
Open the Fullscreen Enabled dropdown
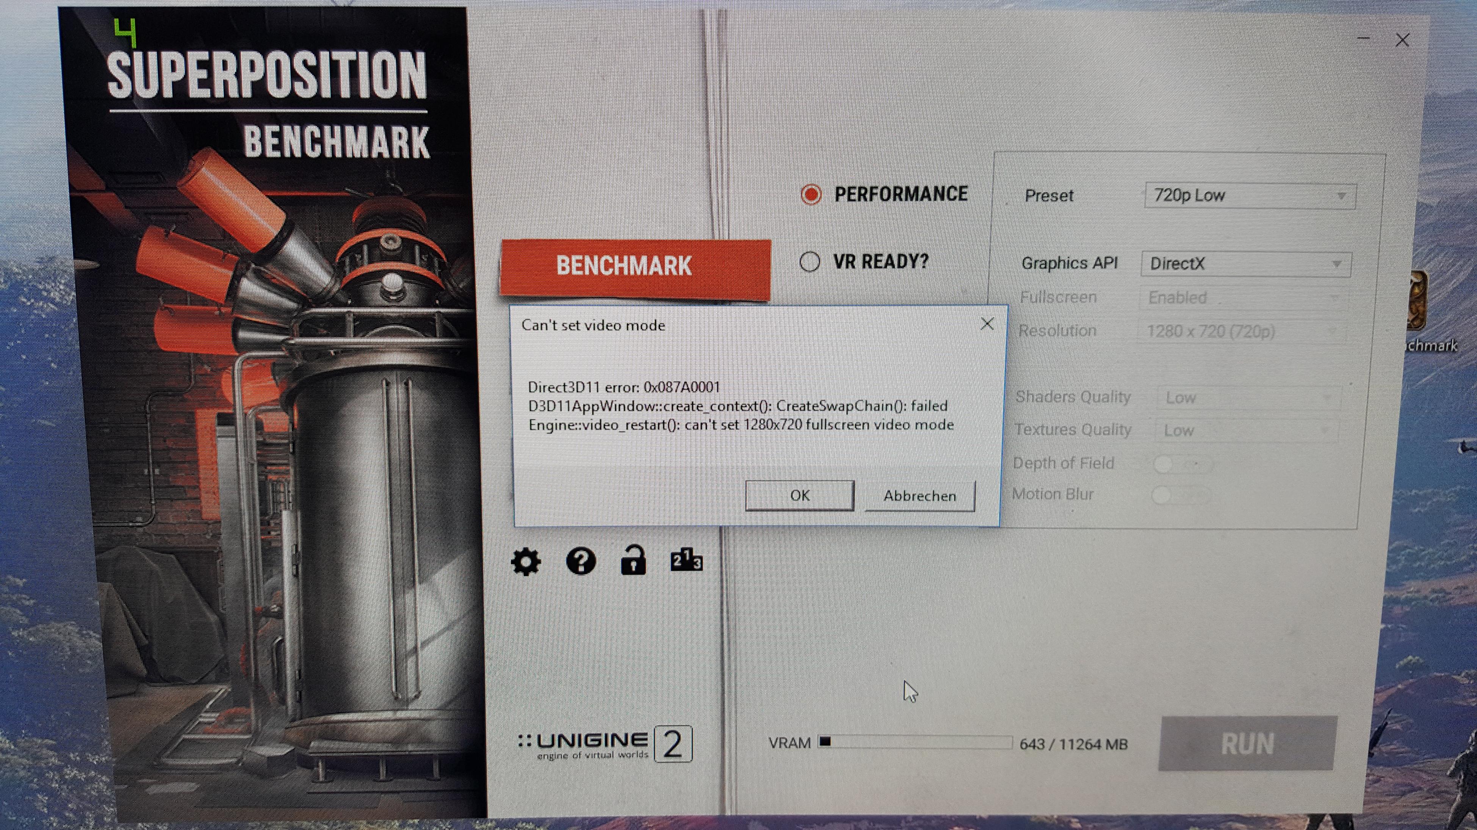pyautogui.click(x=1243, y=298)
